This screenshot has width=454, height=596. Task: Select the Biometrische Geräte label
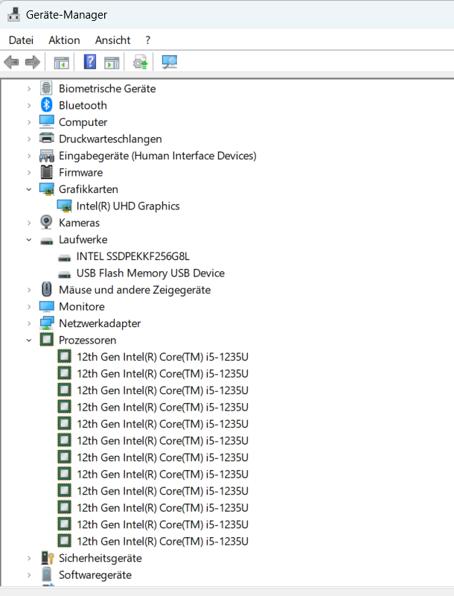(107, 89)
